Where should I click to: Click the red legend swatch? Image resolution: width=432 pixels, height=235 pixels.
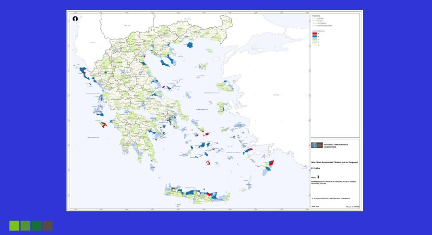point(314,34)
